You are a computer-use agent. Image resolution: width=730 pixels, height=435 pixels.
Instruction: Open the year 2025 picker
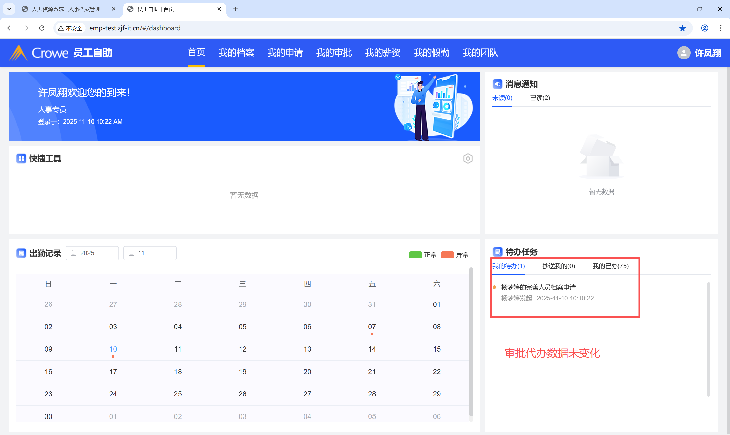click(92, 253)
